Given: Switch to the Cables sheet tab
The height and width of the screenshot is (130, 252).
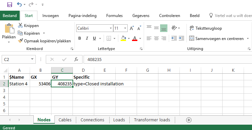Looking at the screenshot, I should 65,120.
